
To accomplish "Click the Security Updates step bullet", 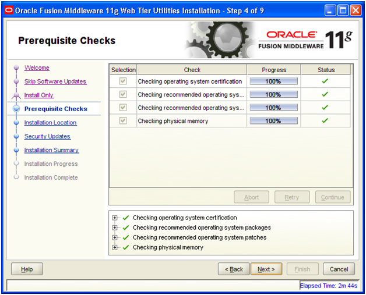I will tap(16, 136).
